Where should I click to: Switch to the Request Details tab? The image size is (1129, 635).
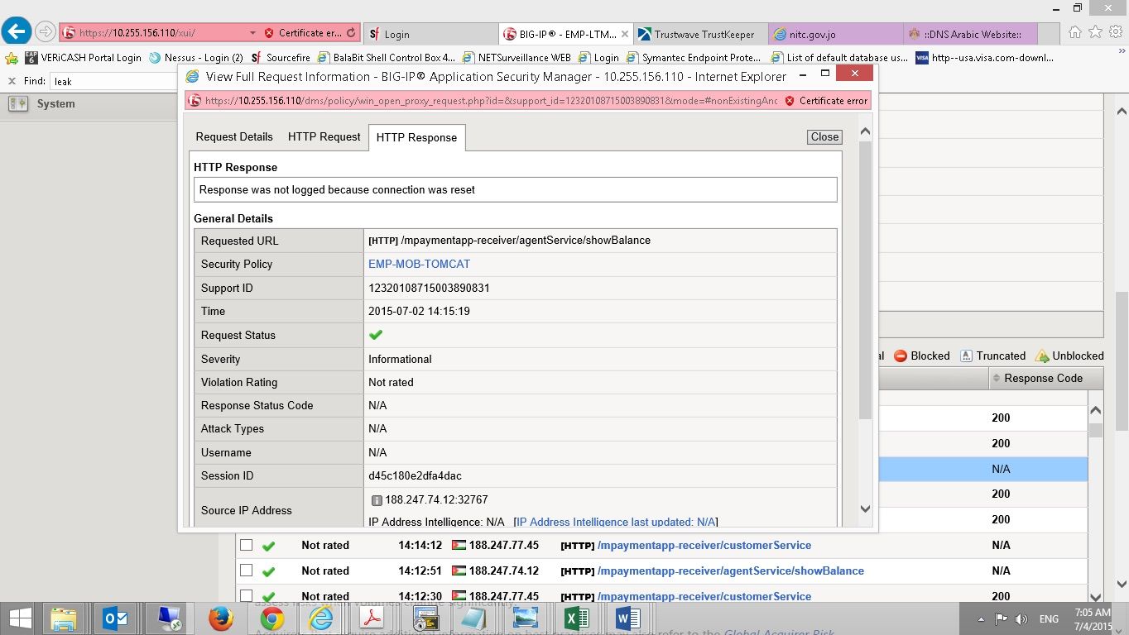(x=234, y=137)
